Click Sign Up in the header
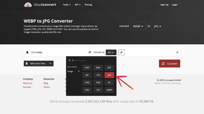Image resolution: width=204 pixels, height=114 pixels. pos(164,5)
